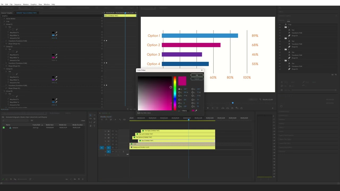Open Group (3) Map White To purple swatch

coord(53,80)
